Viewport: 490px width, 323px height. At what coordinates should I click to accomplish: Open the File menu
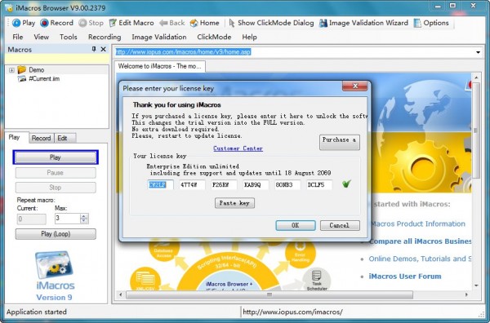(x=18, y=37)
